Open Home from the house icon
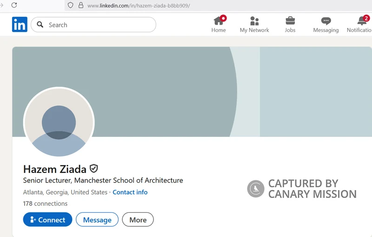 (x=219, y=20)
